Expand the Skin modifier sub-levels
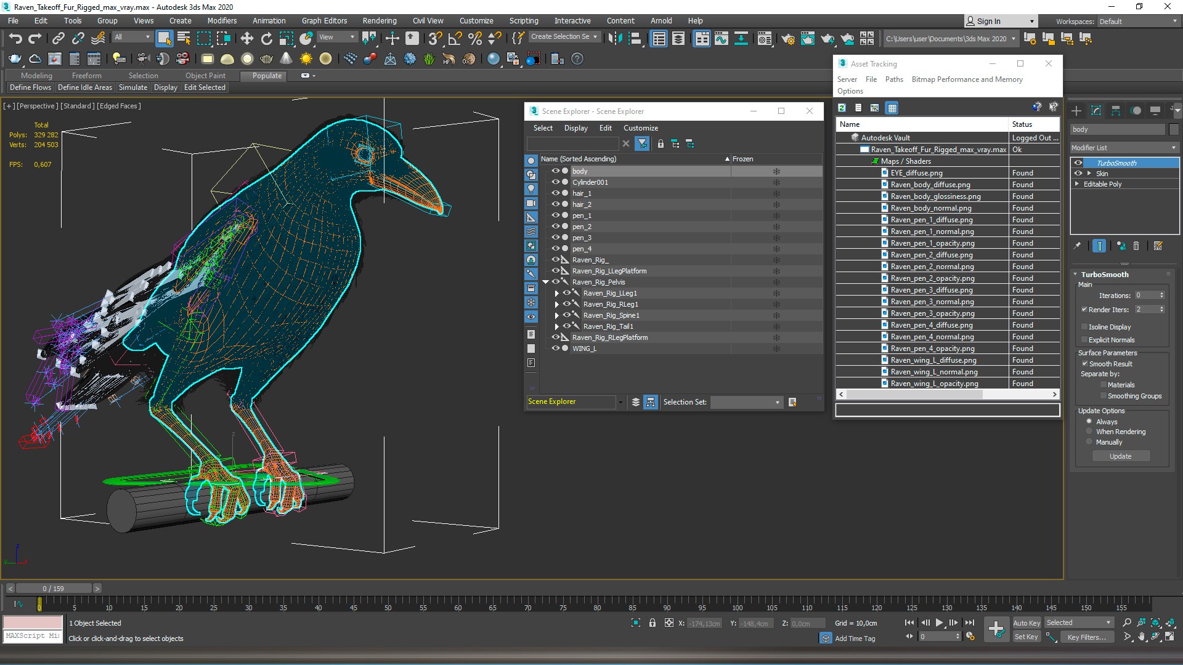Viewport: 1183px width, 665px height. click(x=1089, y=174)
